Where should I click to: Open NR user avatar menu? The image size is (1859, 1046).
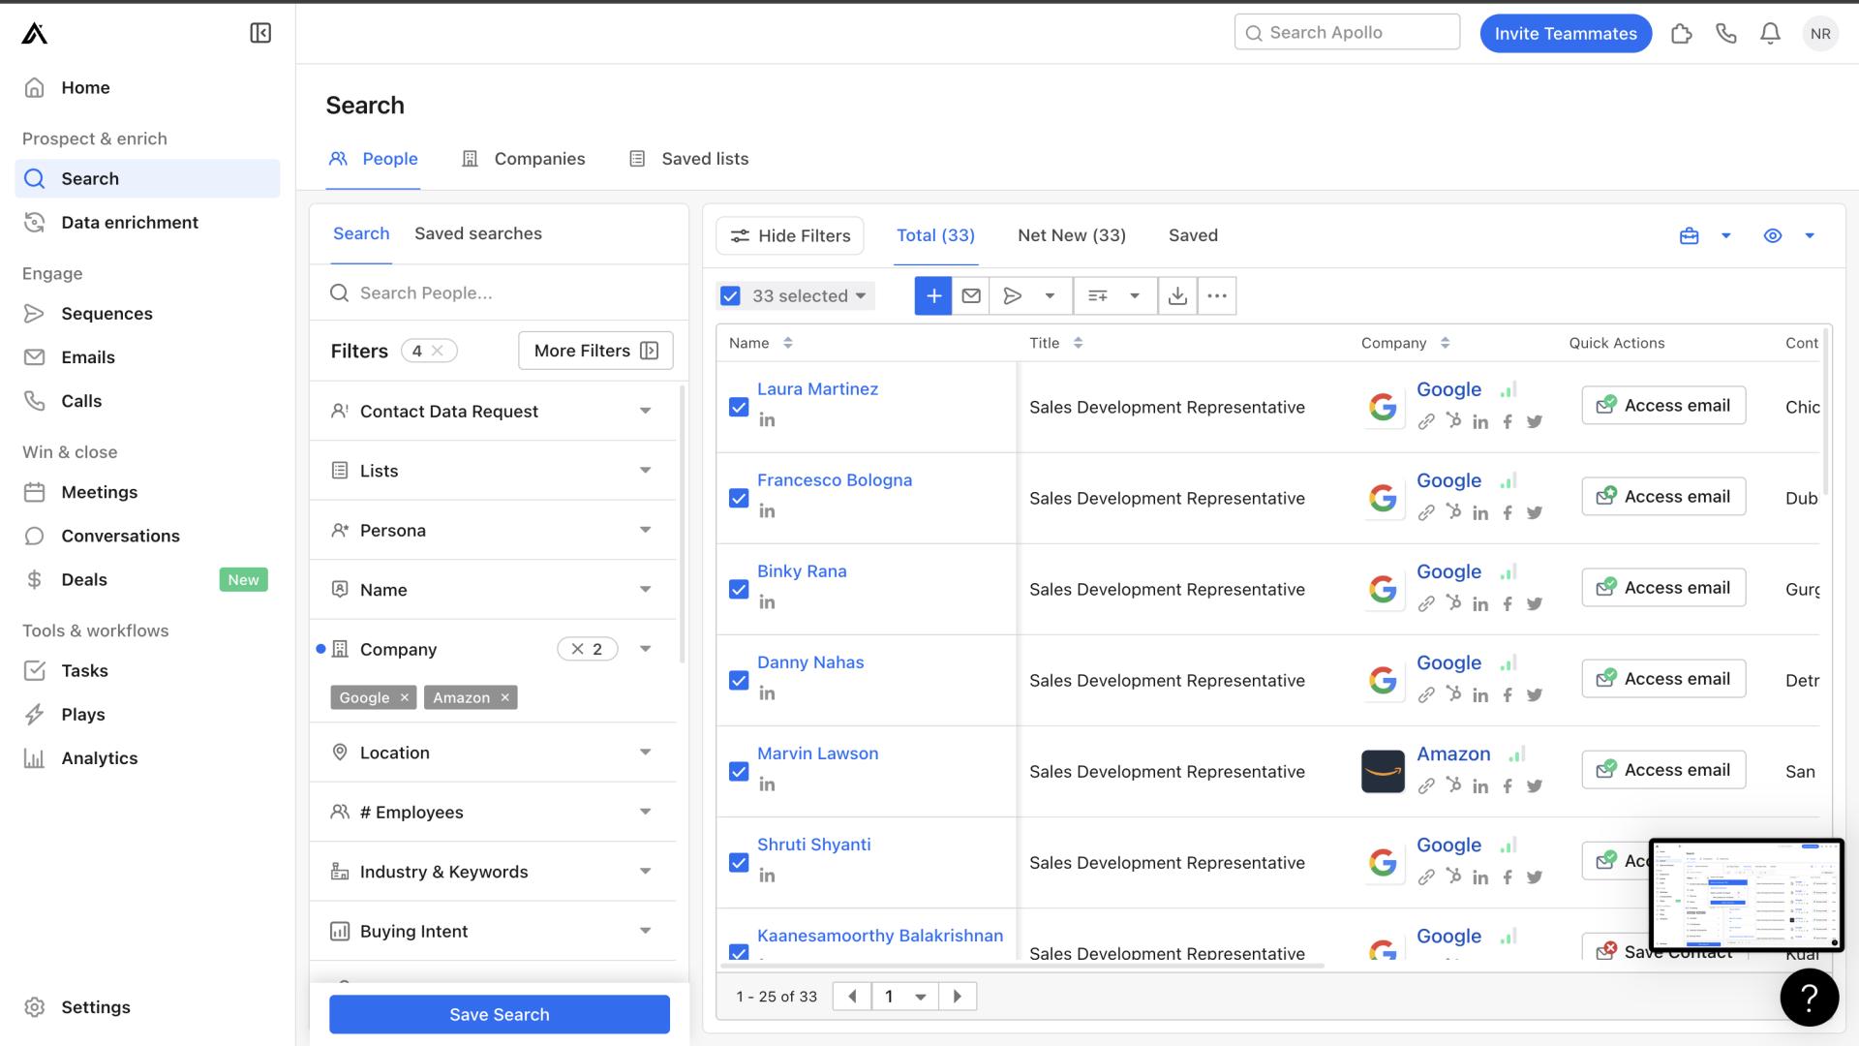pos(1820,33)
